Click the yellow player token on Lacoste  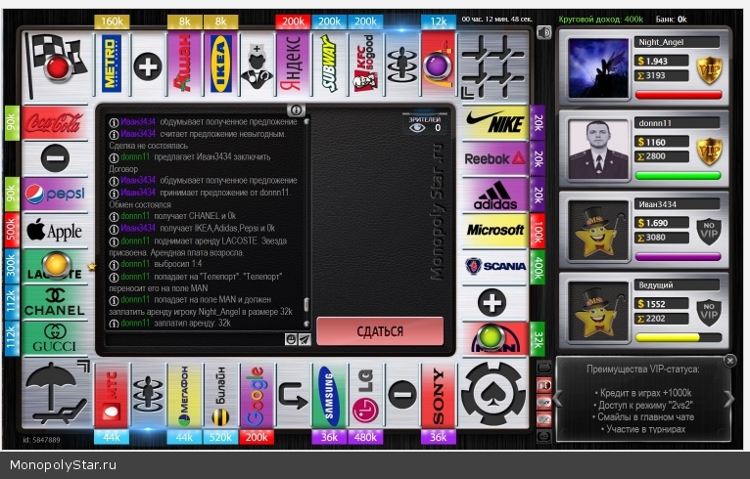click(x=57, y=265)
